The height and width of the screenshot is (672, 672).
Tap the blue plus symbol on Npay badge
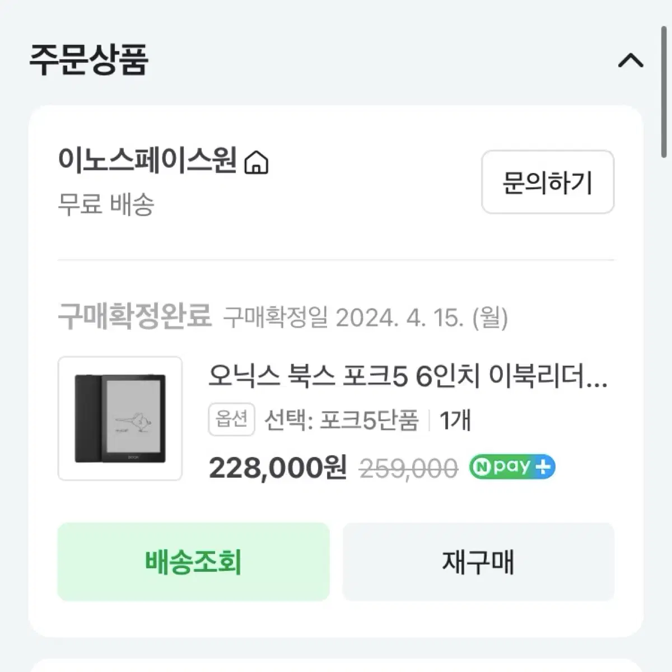tap(542, 466)
